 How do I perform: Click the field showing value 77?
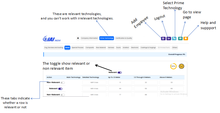pos(120,95)
